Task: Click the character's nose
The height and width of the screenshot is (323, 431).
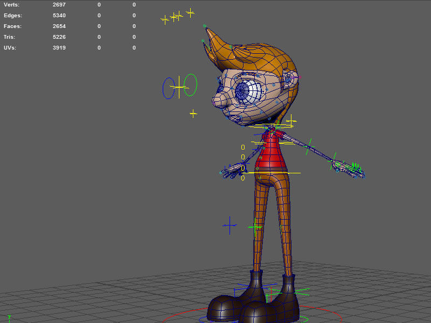Action: [219, 101]
